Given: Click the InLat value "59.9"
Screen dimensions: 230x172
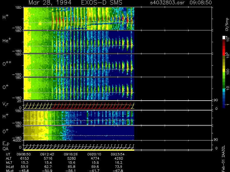Looking at the screenshot, I should pyautogui.click(x=25, y=167).
